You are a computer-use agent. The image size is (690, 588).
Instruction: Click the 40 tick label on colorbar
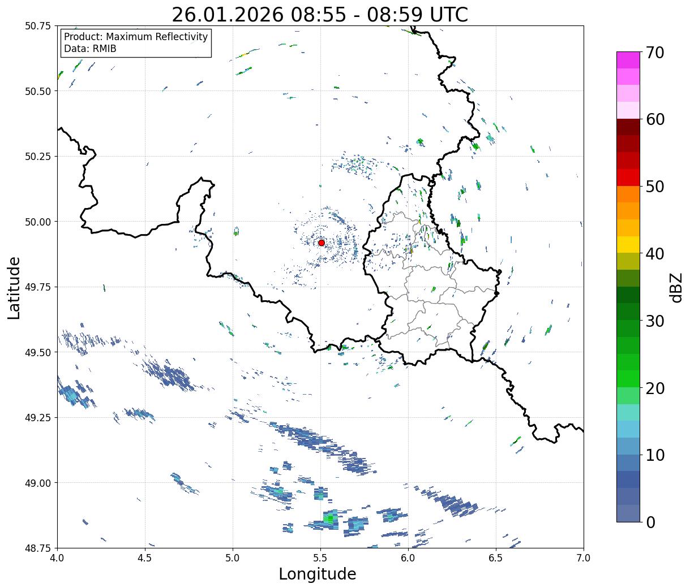pyautogui.click(x=654, y=254)
